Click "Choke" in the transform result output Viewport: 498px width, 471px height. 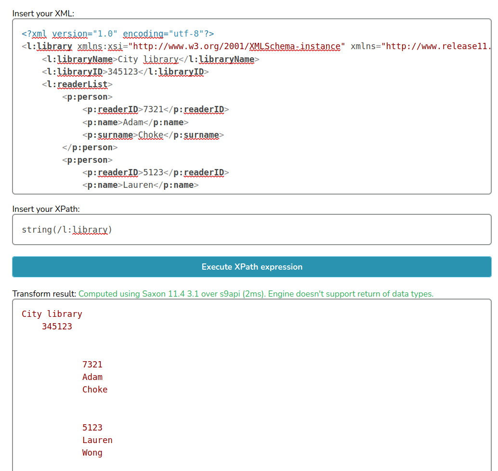pyautogui.click(x=95, y=390)
